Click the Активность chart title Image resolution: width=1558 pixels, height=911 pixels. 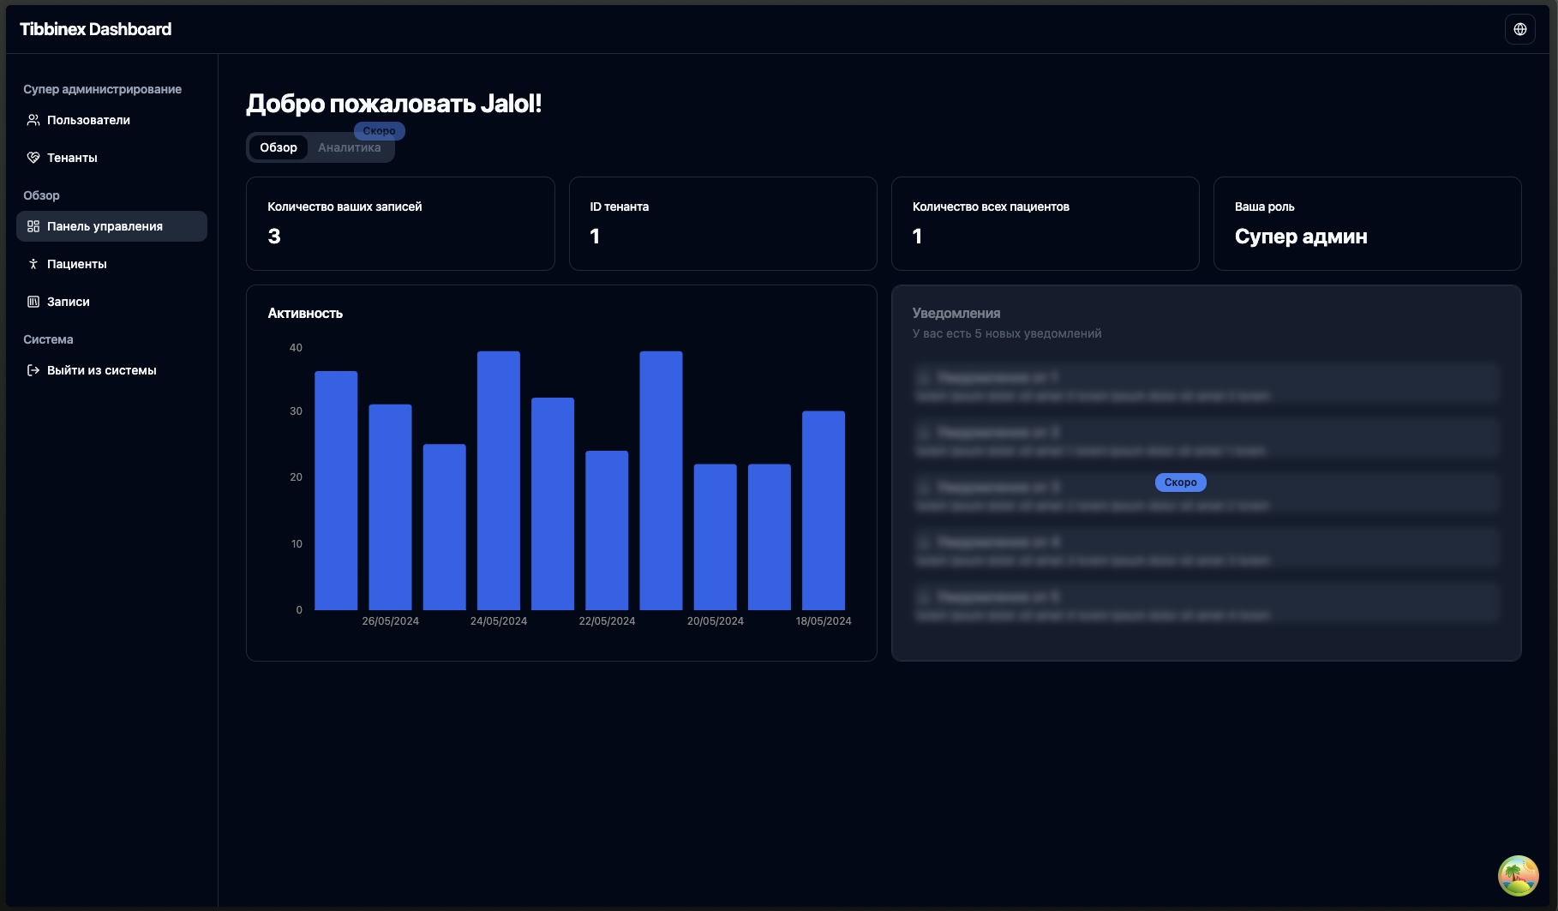305,314
